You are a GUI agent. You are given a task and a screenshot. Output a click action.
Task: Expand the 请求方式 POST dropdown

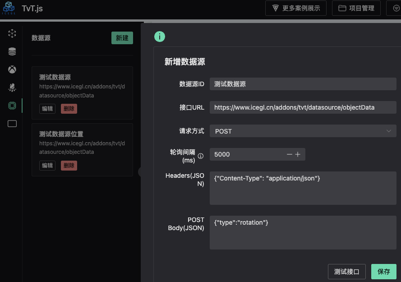(x=303, y=131)
